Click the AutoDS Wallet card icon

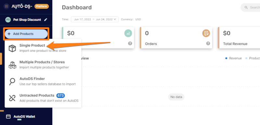(x=8, y=117)
